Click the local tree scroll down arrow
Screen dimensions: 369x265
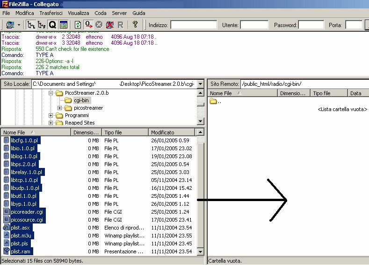click(x=201, y=121)
